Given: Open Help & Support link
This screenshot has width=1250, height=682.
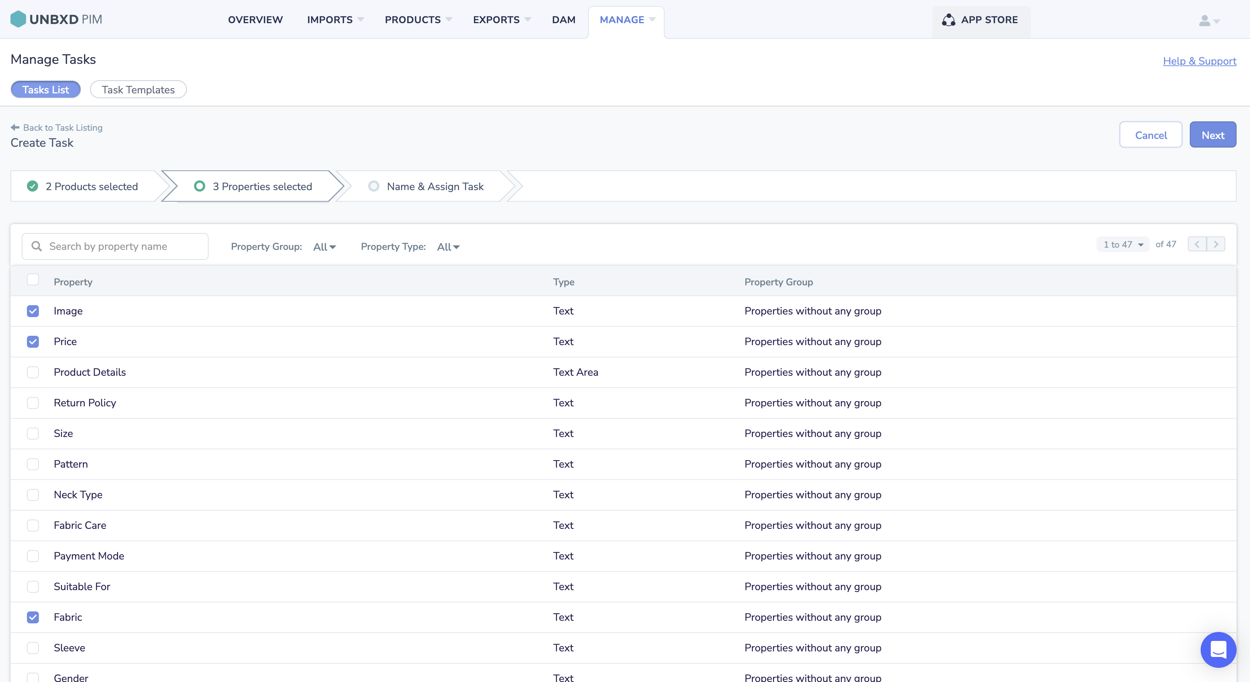Looking at the screenshot, I should pyautogui.click(x=1200, y=61).
